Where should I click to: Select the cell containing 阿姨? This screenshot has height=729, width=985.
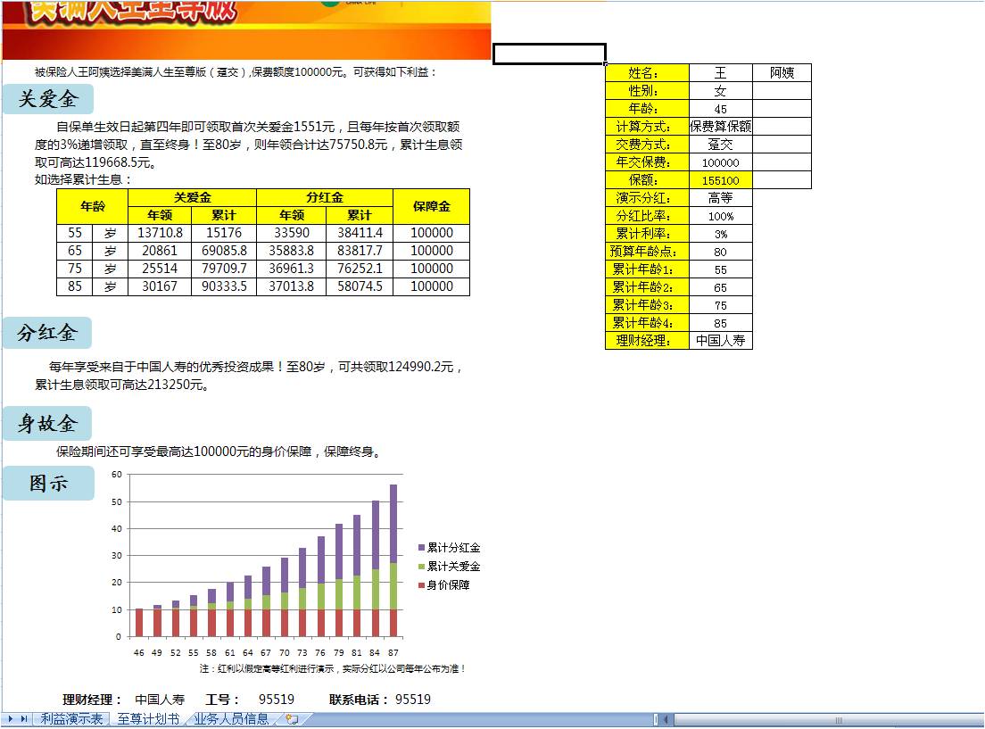click(x=782, y=73)
